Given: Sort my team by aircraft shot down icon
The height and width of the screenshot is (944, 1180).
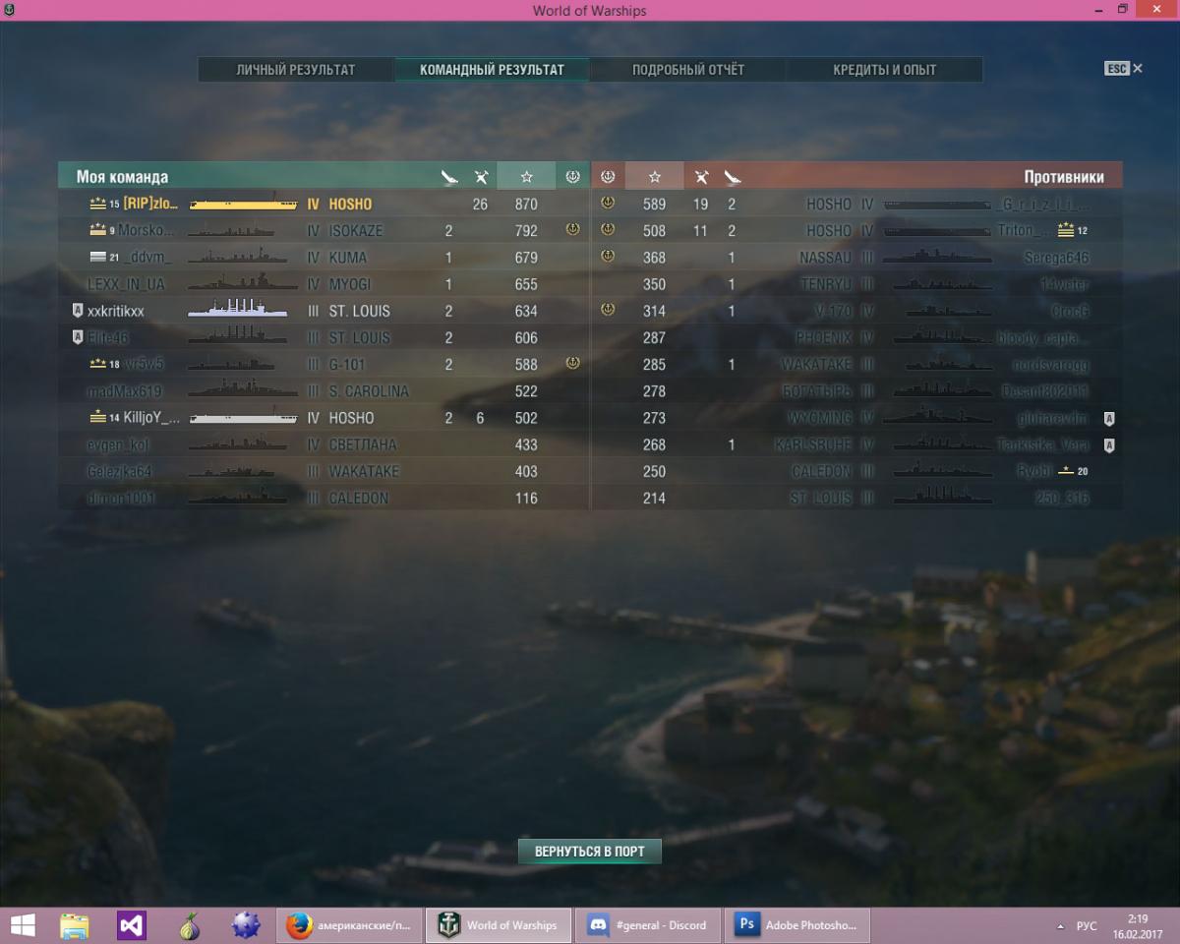Looking at the screenshot, I should pyautogui.click(x=481, y=177).
